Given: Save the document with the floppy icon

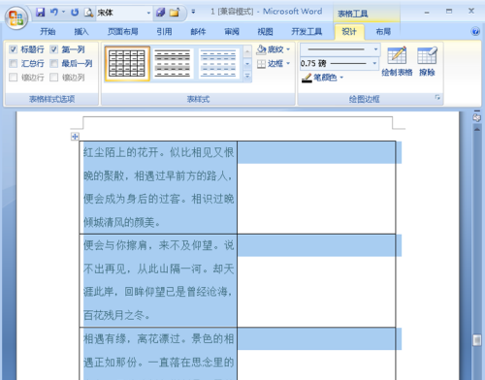Looking at the screenshot, I should click(x=41, y=13).
